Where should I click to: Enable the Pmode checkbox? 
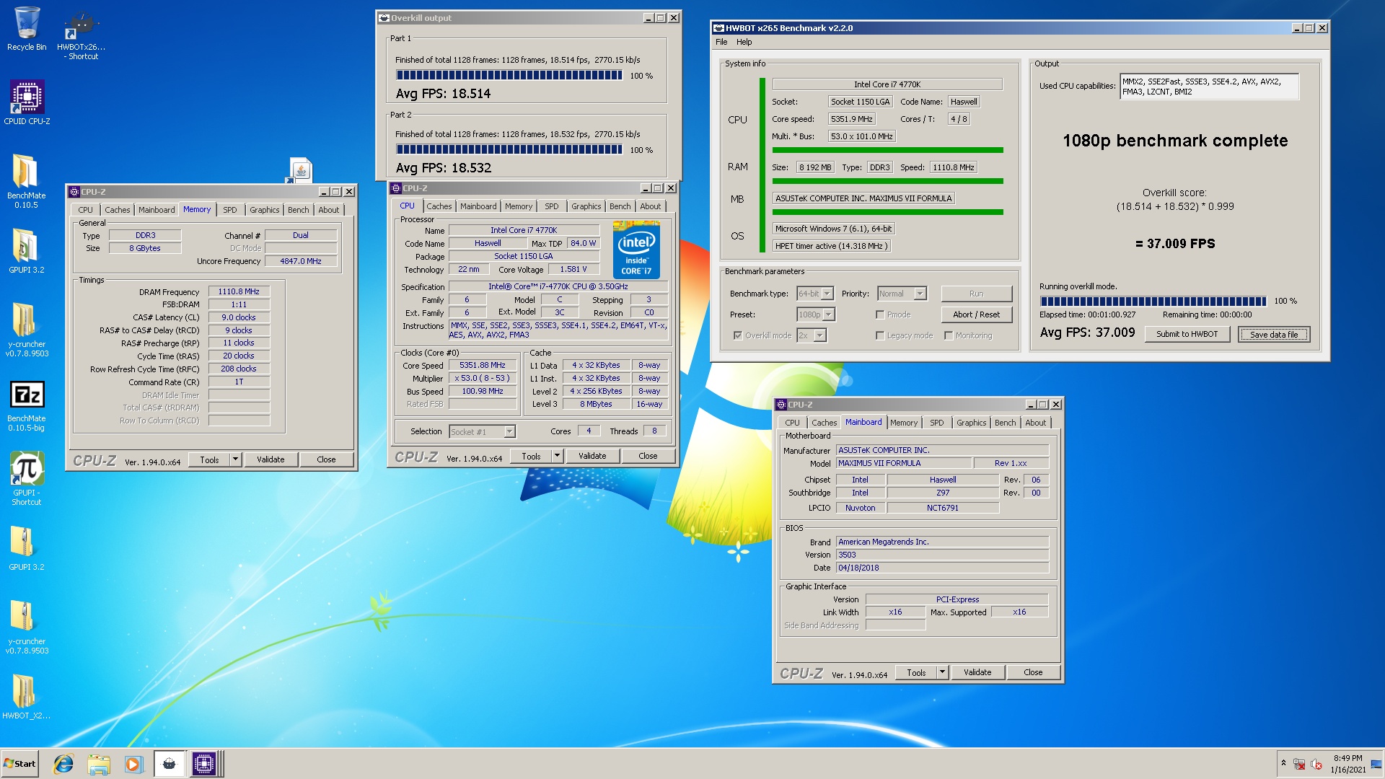click(880, 314)
